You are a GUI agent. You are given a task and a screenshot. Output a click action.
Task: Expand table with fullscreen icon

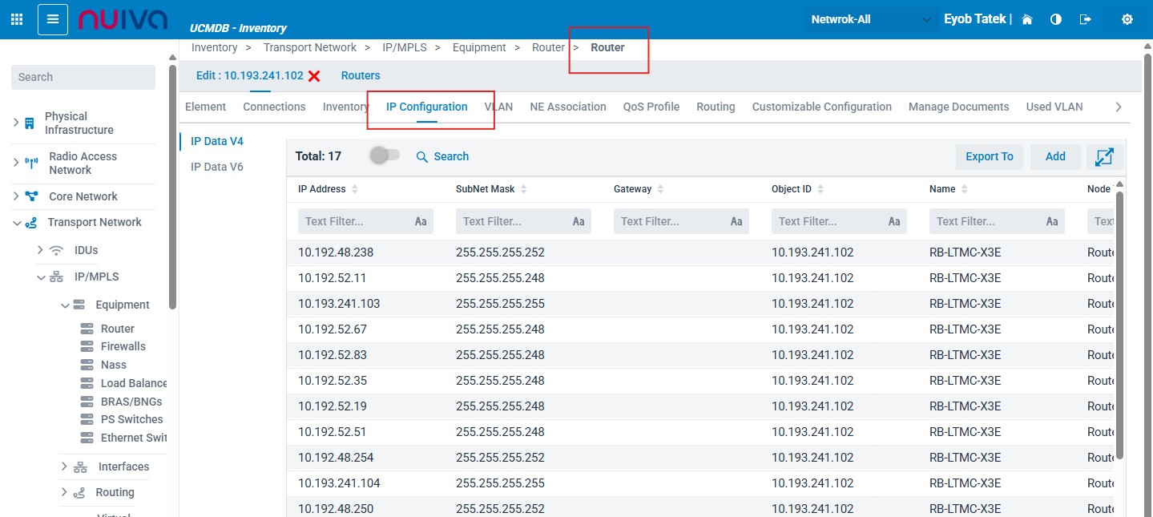[1104, 157]
